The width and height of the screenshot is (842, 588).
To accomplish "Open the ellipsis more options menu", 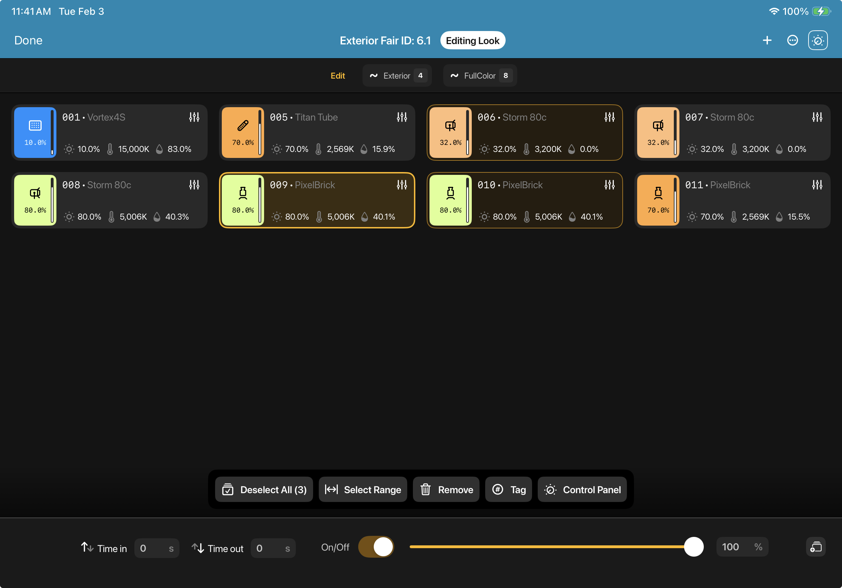I will [x=792, y=40].
